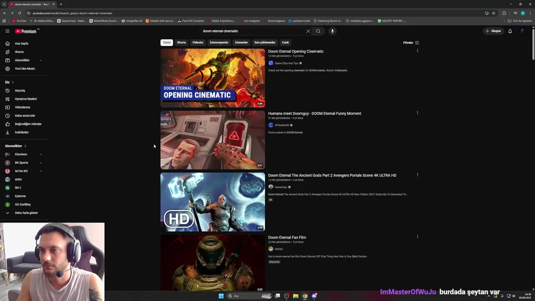Open File Explorer from taskbar
Viewport: 535px width, 301px height.
pyautogui.click(x=296, y=296)
